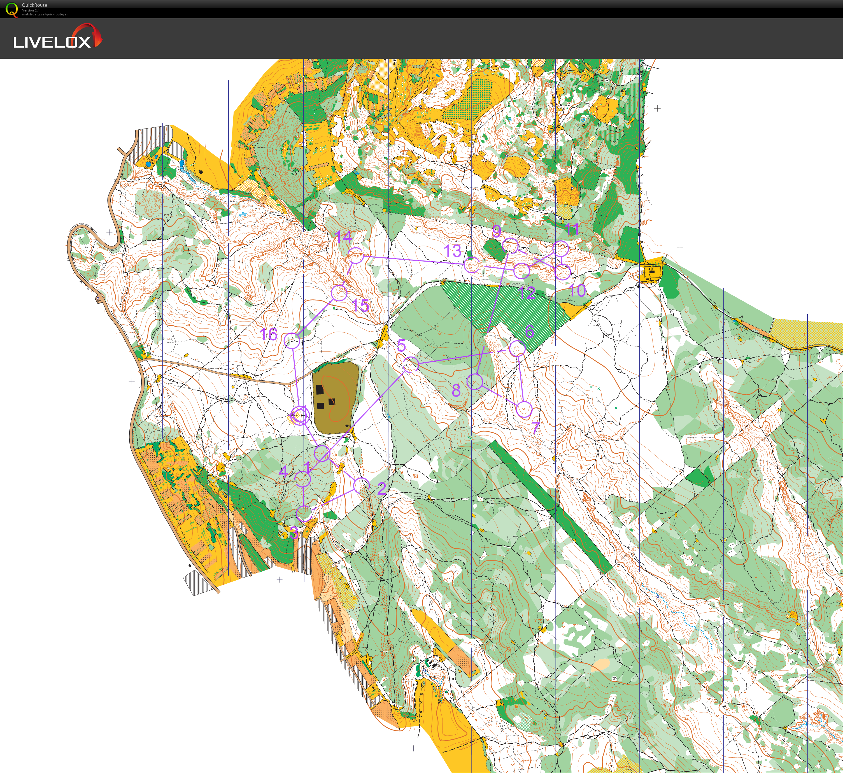The image size is (843, 773).
Task: Click the QuickRoute title text
Action: [34, 5]
